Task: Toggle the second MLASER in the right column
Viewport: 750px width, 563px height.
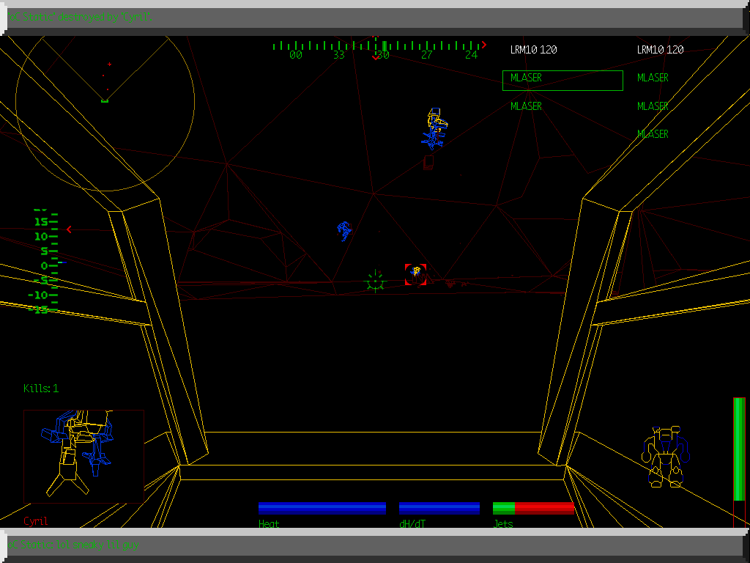Action: 653,106
